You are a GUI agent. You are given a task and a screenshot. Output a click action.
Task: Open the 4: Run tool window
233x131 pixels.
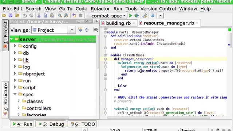coord(22,124)
